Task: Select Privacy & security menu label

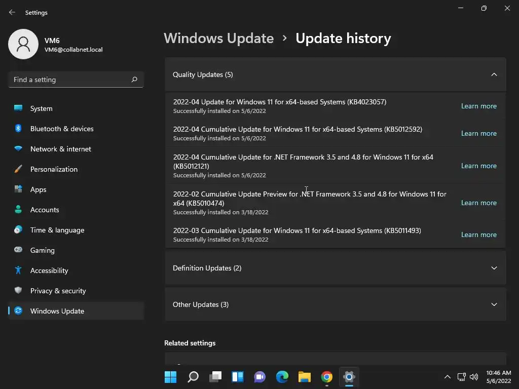Action: point(58,291)
